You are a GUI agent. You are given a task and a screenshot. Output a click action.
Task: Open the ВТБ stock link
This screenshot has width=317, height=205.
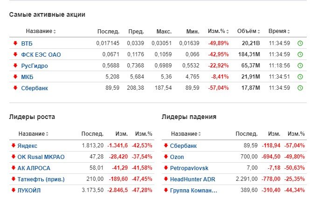27,43
